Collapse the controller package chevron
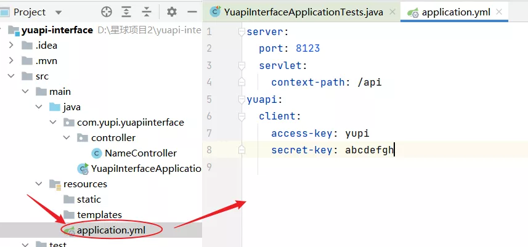Viewport: 528px width, 247px height. point(67,137)
